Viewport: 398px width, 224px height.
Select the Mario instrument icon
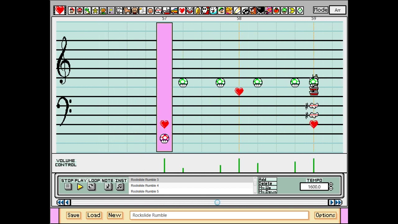pos(72,11)
